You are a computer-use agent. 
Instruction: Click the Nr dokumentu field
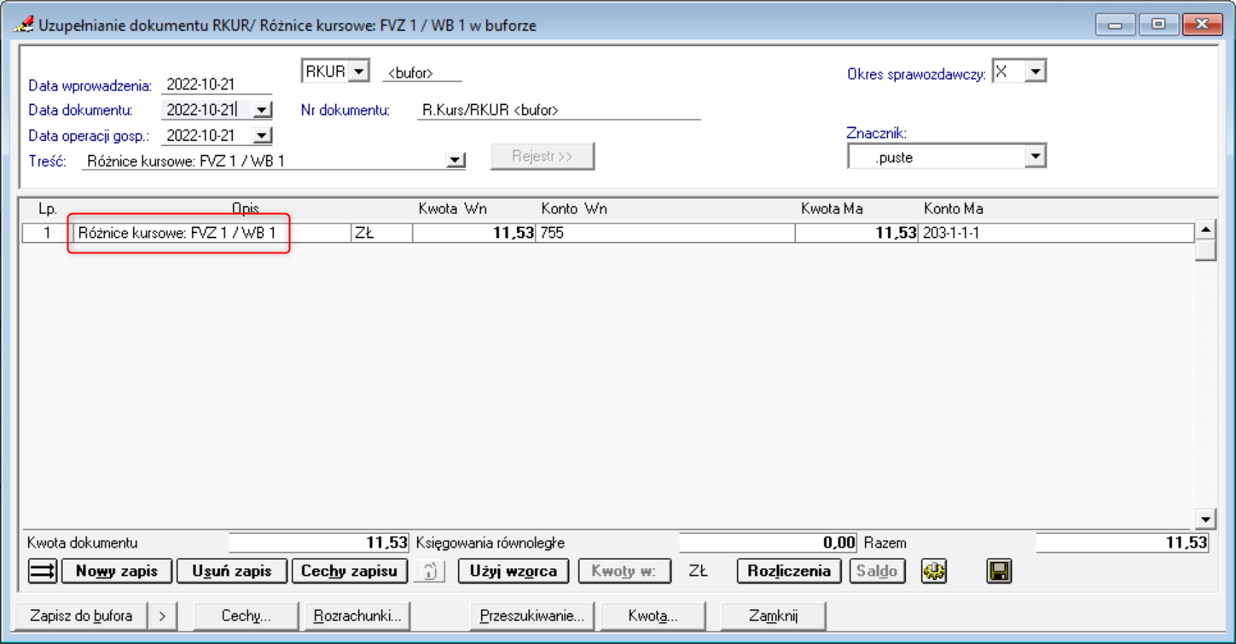tap(559, 110)
